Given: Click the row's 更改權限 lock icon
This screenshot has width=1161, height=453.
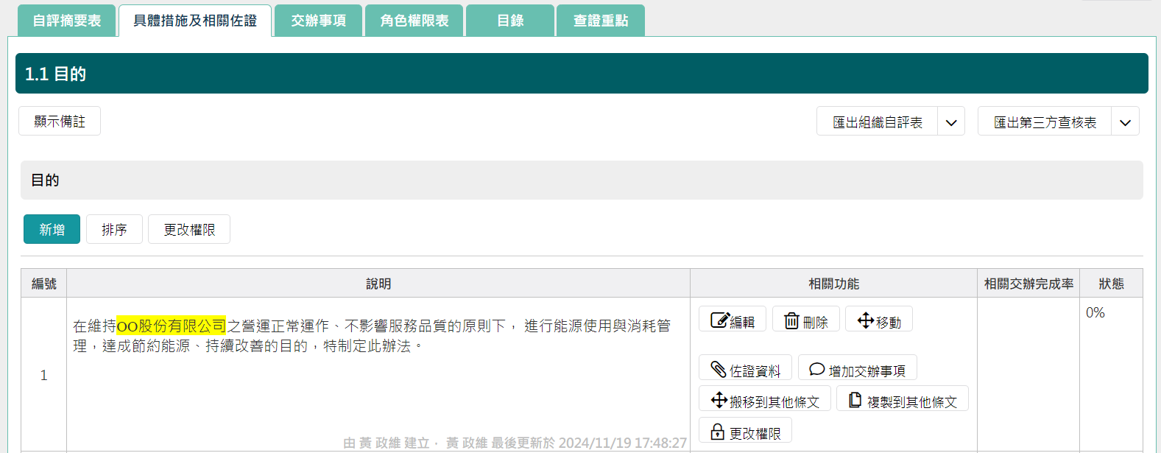Looking at the screenshot, I should tap(718, 432).
